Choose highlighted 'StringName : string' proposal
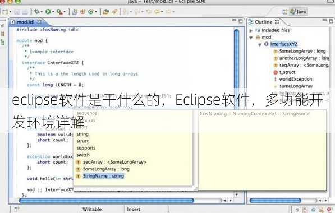335x213 pixels. tap(103, 176)
